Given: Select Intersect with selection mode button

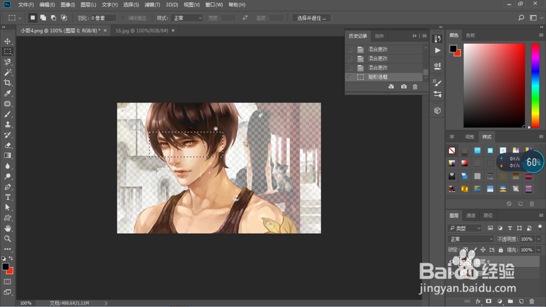Looking at the screenshot, I should coord(64,18).
